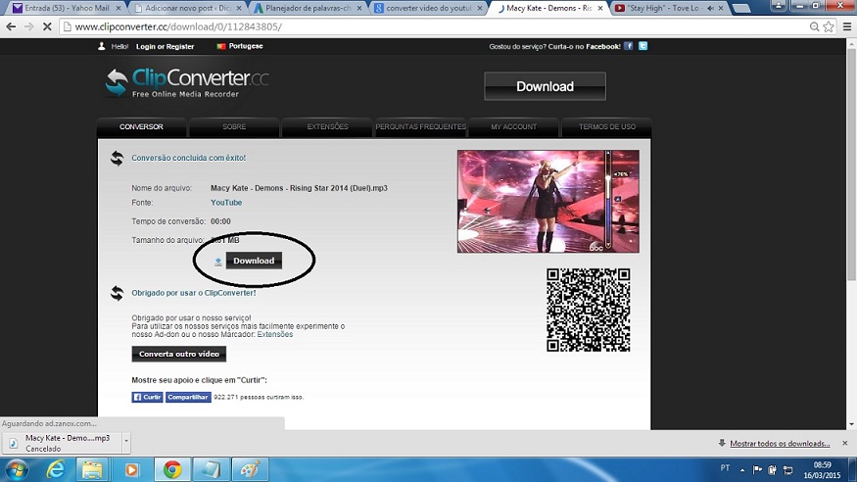
Task: Click the Chrome icon in taskbar
Action: (x=172, y=470)
